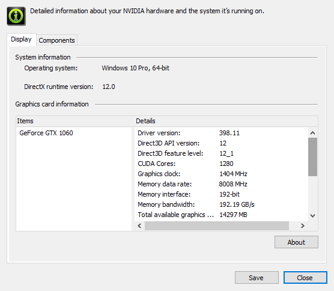This screenshot has width=334, height=291.
Task: Select the Total available graphics row
Action: point(221,215)
